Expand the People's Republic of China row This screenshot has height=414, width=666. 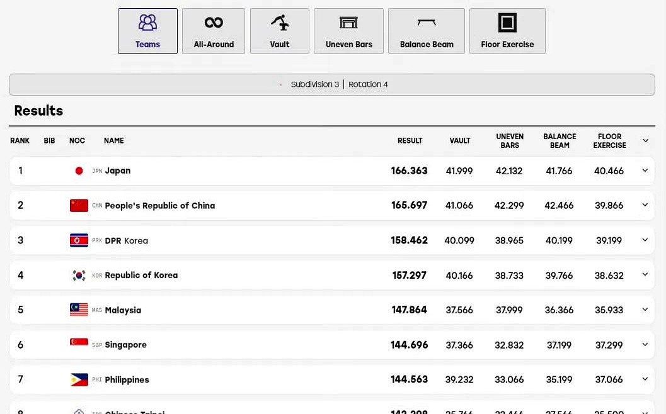click(645, 205)
